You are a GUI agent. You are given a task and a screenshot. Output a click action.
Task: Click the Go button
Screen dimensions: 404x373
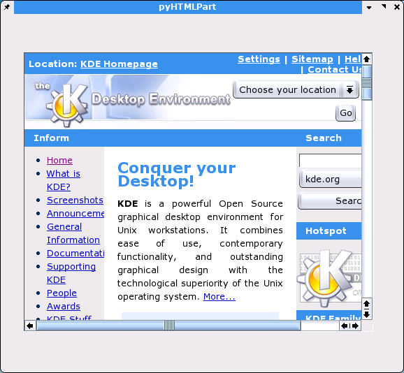coord(345,113)
